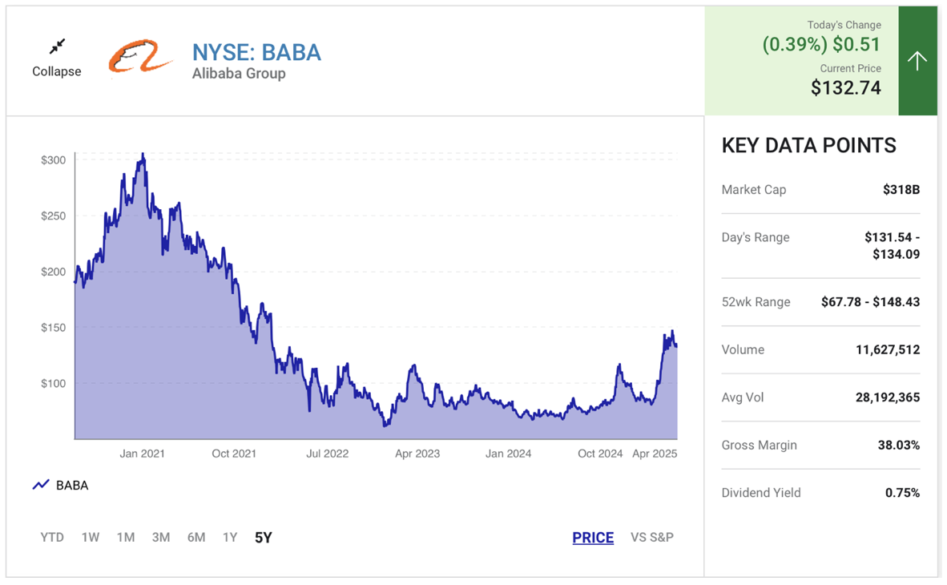Show the 3M price history
Viewport: 947px width, 585px height.
tap(161, 537)
